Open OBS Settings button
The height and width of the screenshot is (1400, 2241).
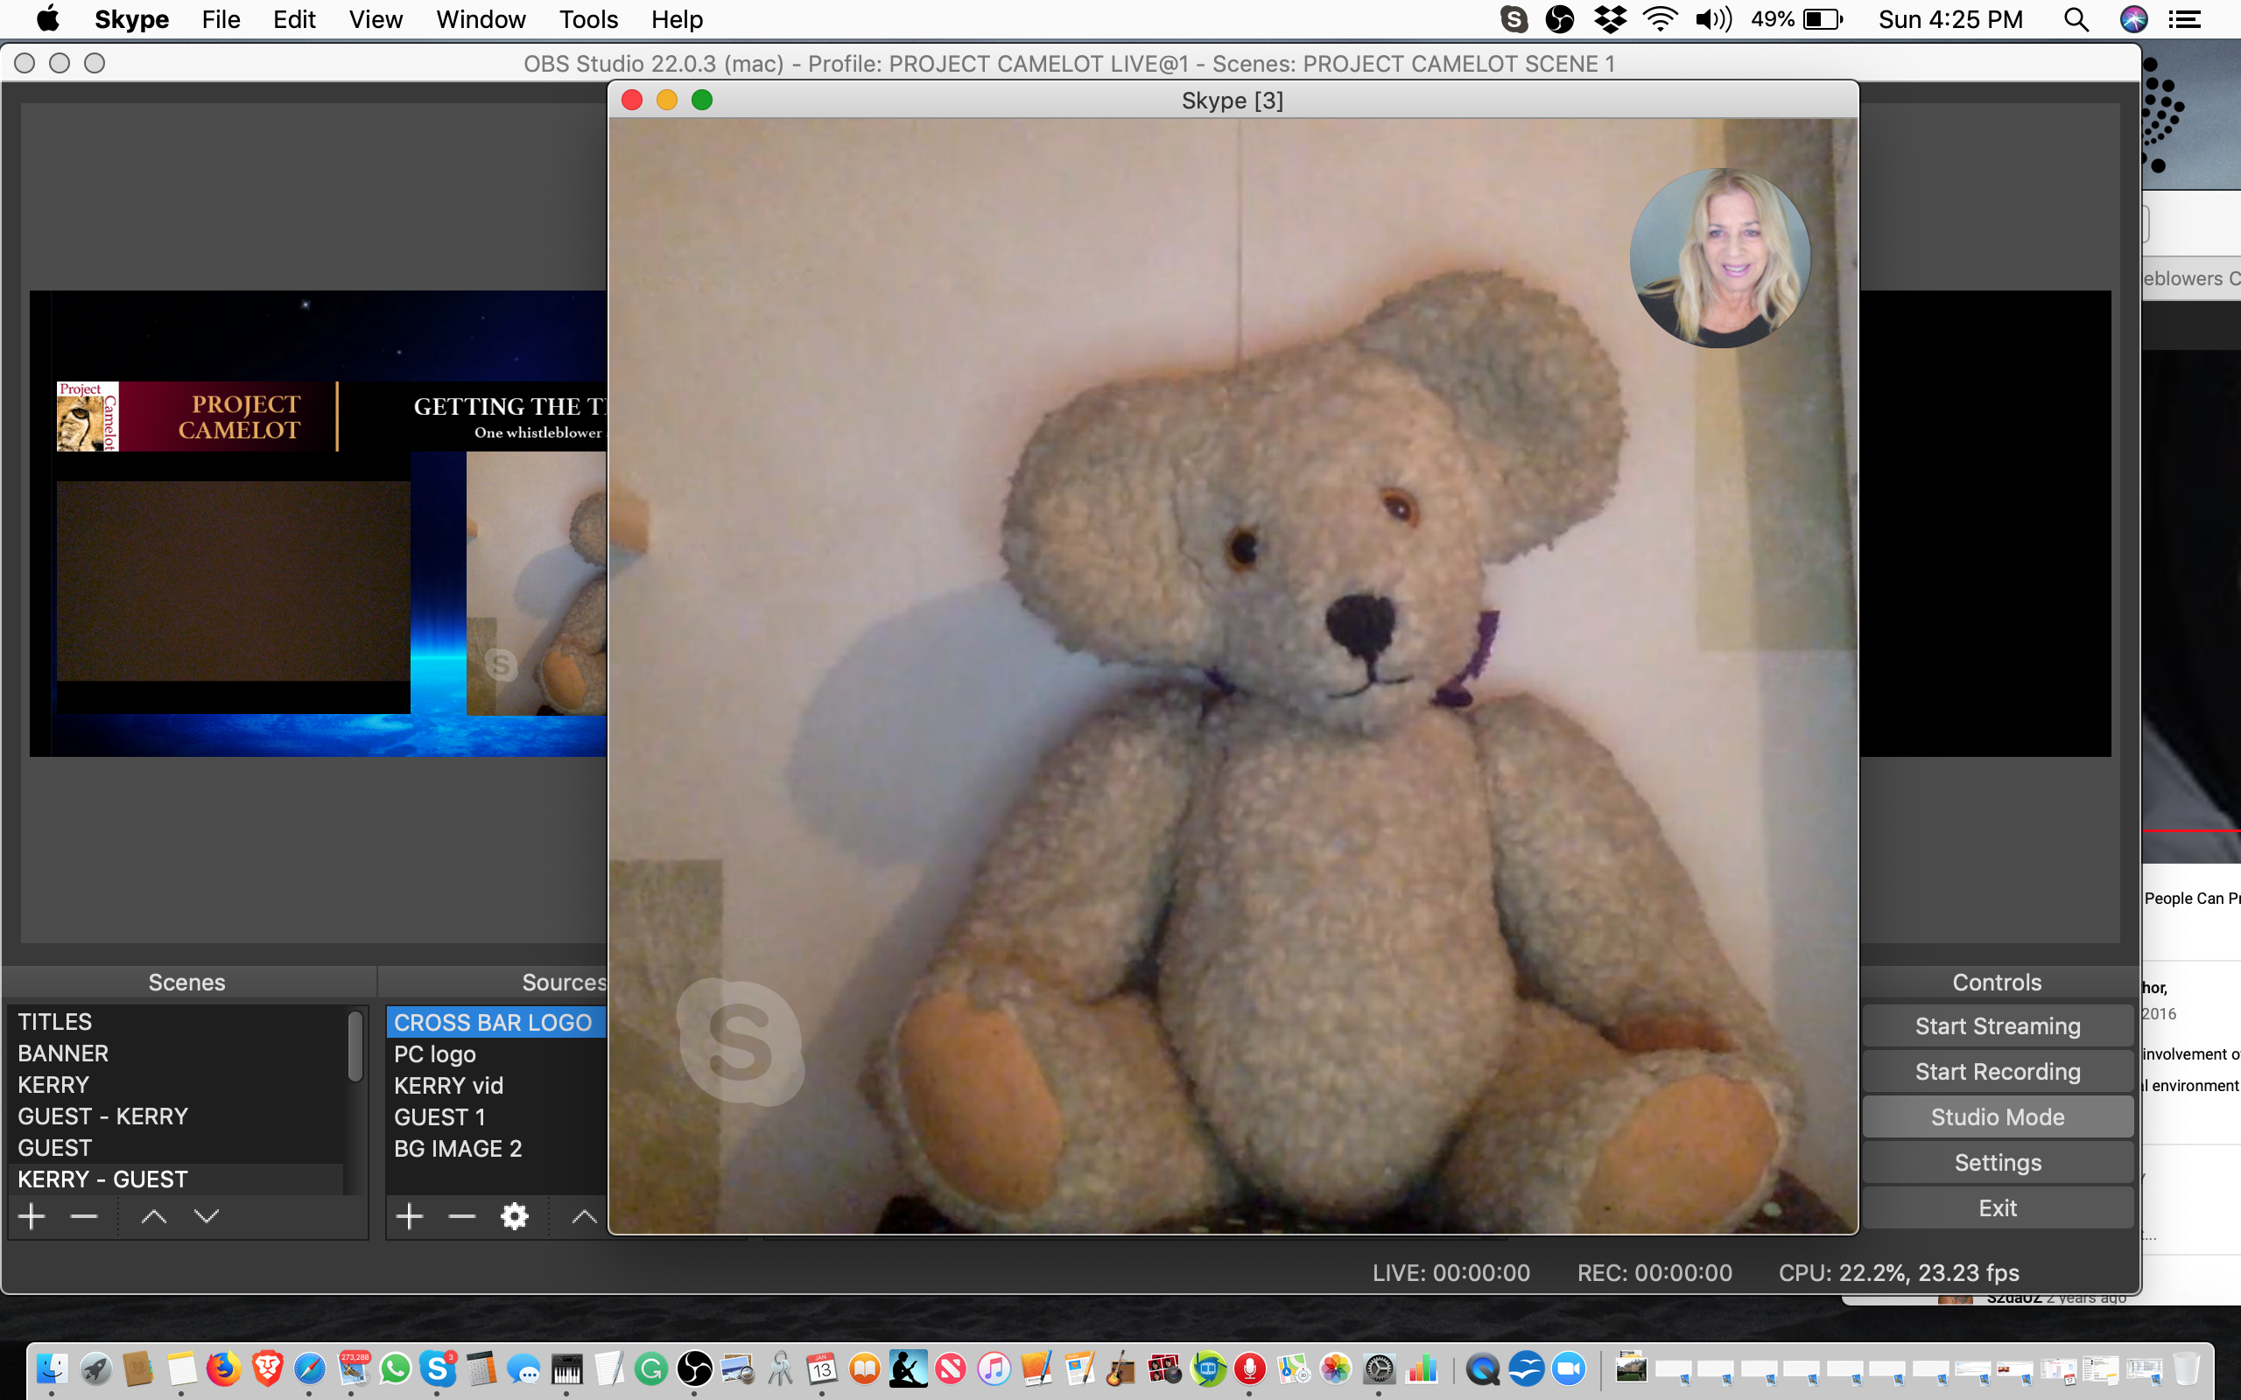(x=1998, y=1162)
